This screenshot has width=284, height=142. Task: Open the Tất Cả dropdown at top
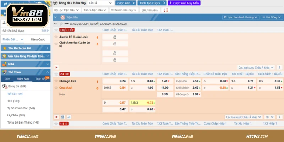[100, 3]
